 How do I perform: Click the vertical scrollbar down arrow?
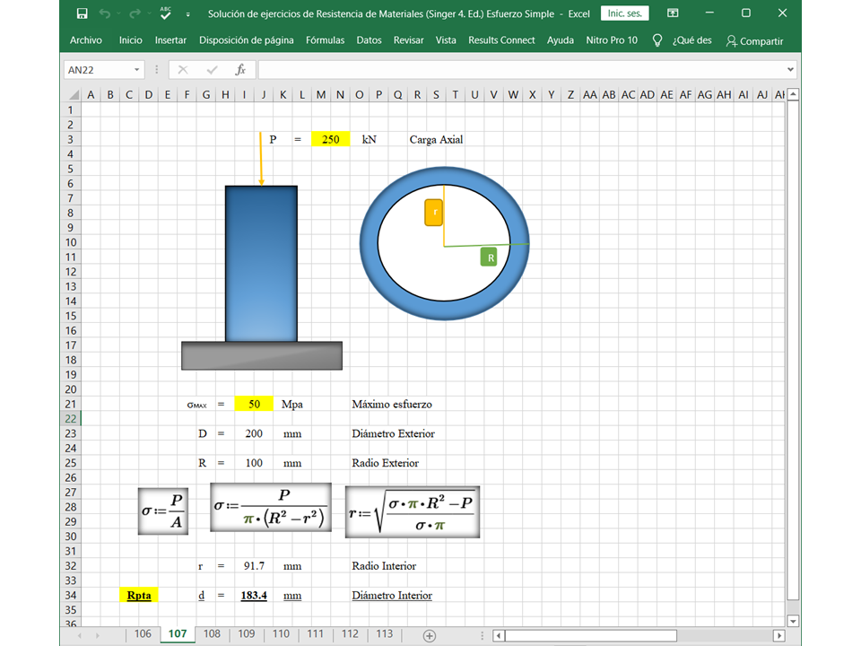tap(792, 621)
